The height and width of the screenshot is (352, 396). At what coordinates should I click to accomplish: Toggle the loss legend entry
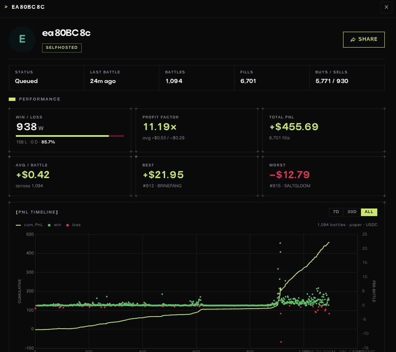point(73,225)
